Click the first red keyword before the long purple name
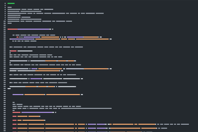Screen dimensions: 198x132 coord(12,29)
